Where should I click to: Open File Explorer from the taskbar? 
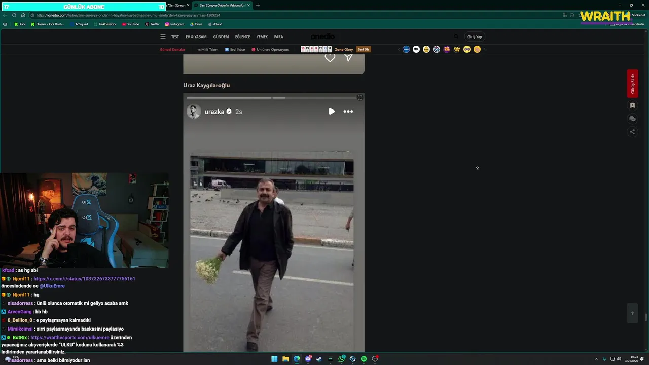pyautogui.click(x=285, y=359)
